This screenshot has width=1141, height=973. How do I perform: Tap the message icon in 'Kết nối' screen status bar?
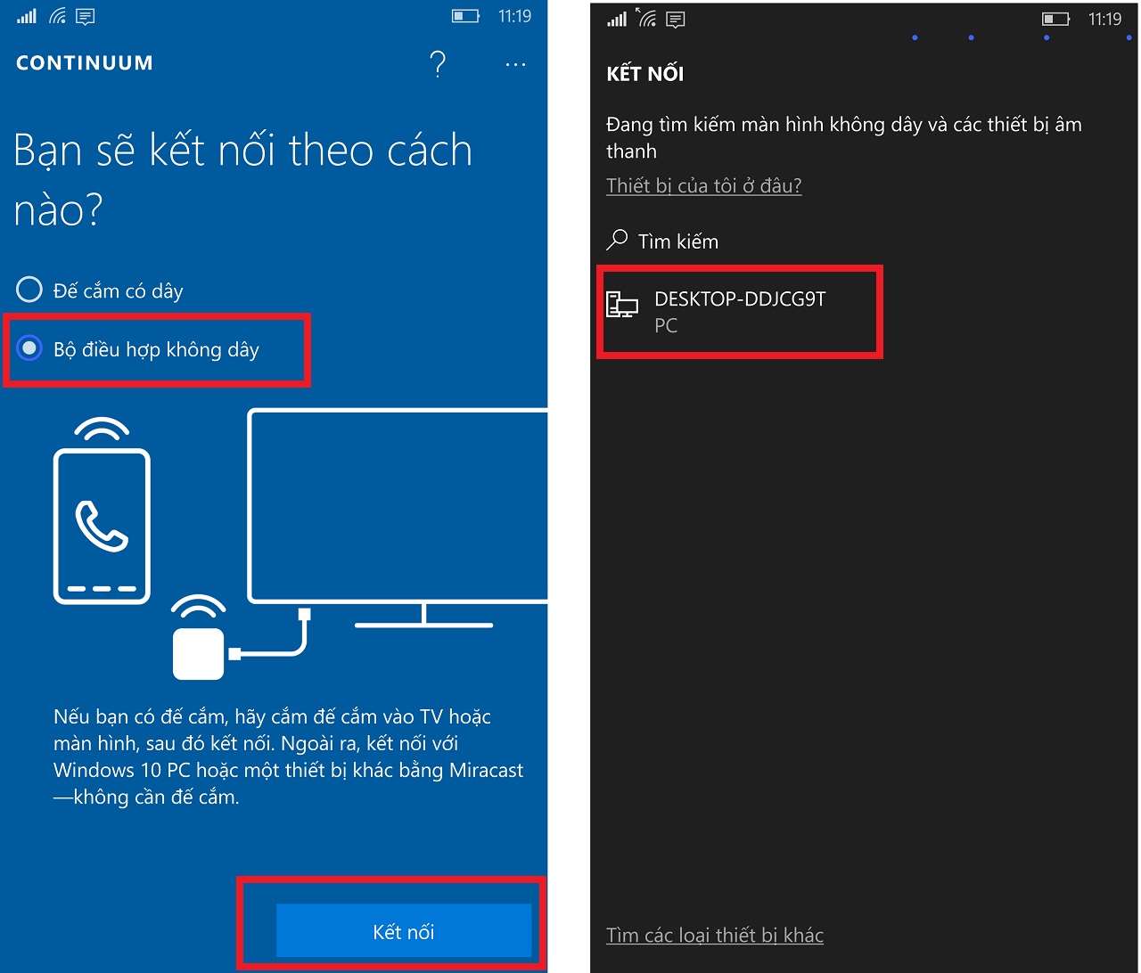click(x=676, y=19)
